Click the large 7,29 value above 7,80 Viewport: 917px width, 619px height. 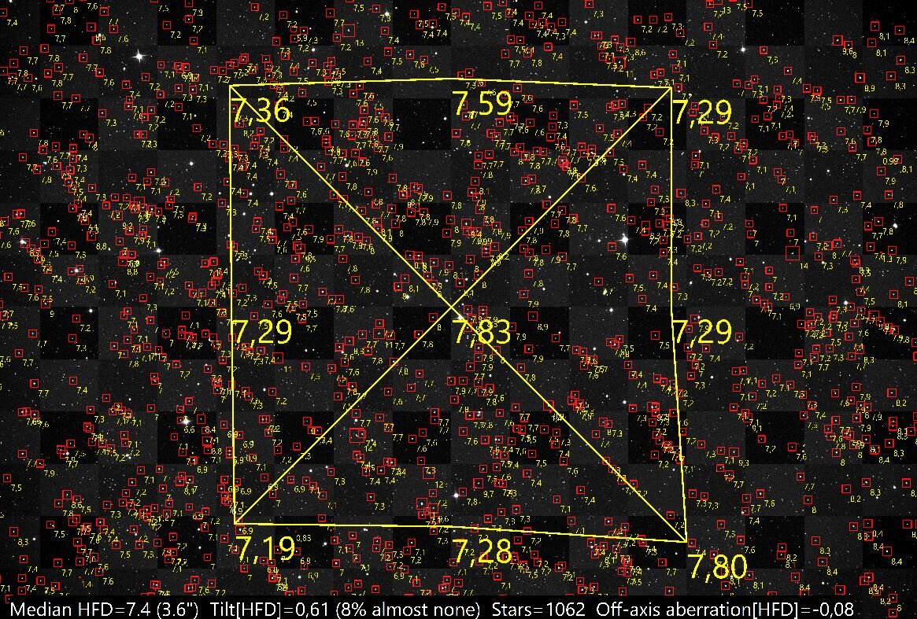(x=702, y=332)
